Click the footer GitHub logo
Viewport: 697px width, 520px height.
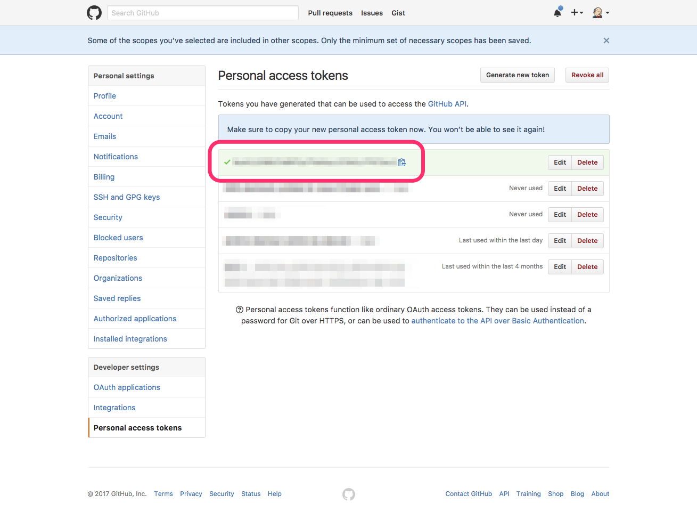[349, 494]
